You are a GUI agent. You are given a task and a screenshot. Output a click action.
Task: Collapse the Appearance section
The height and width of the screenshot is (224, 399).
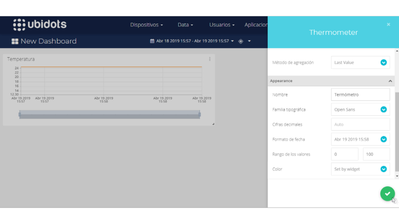coord(390,81)
